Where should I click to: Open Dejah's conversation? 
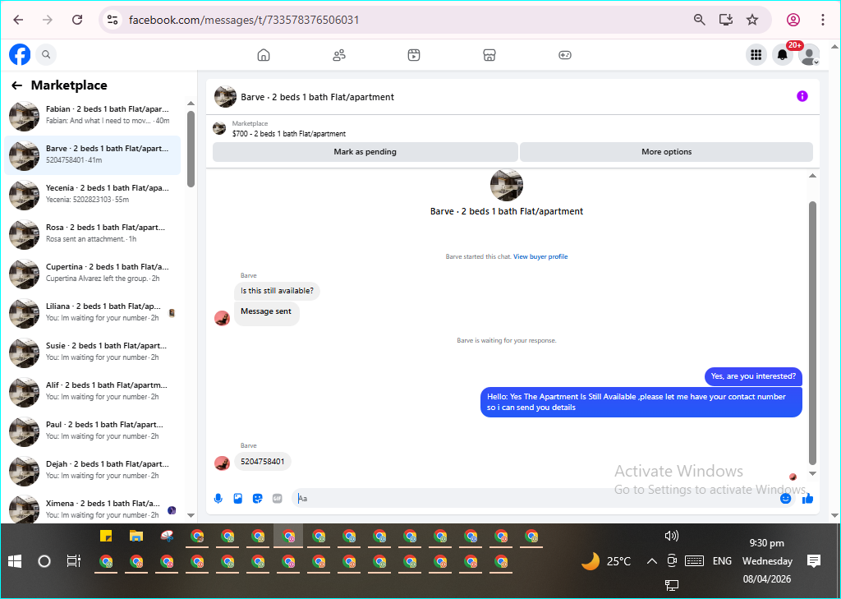coord(92,471)
